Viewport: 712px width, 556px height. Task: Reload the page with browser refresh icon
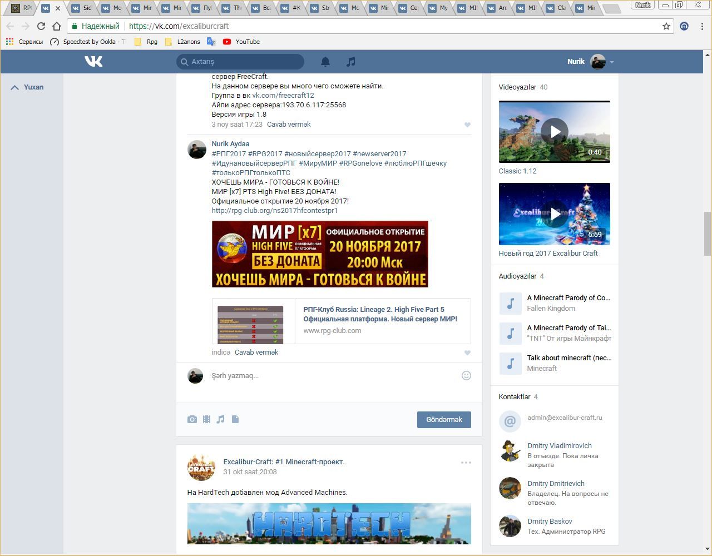tap(41, 26)
